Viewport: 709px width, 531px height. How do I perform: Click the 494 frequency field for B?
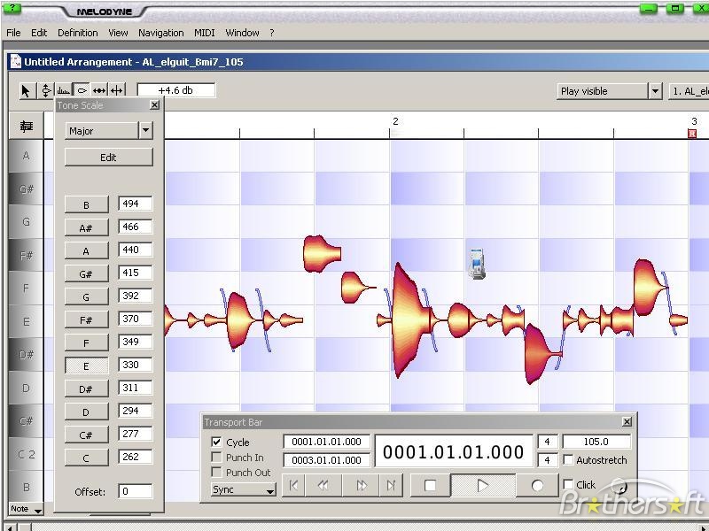coord(136,204)
